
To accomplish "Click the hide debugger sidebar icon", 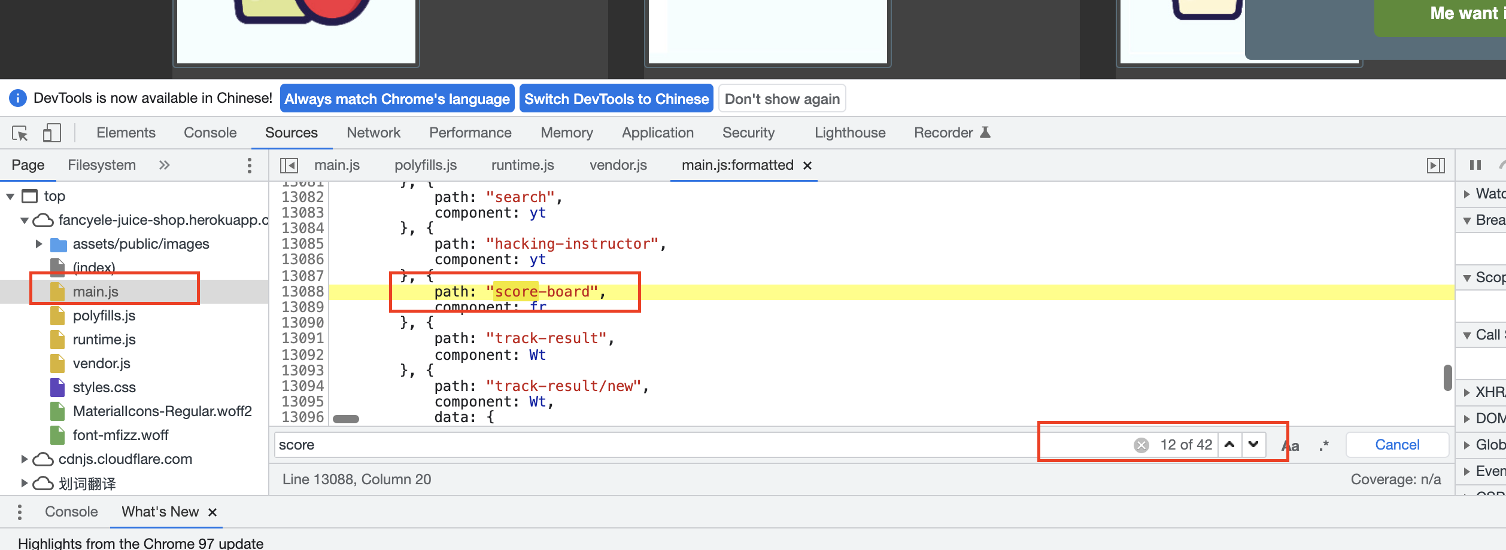I will 1436,165.
